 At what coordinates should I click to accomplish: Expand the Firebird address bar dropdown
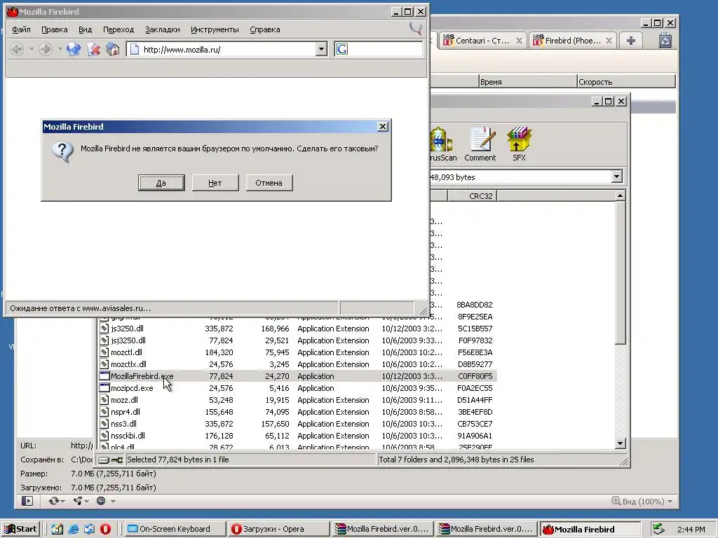321,49
